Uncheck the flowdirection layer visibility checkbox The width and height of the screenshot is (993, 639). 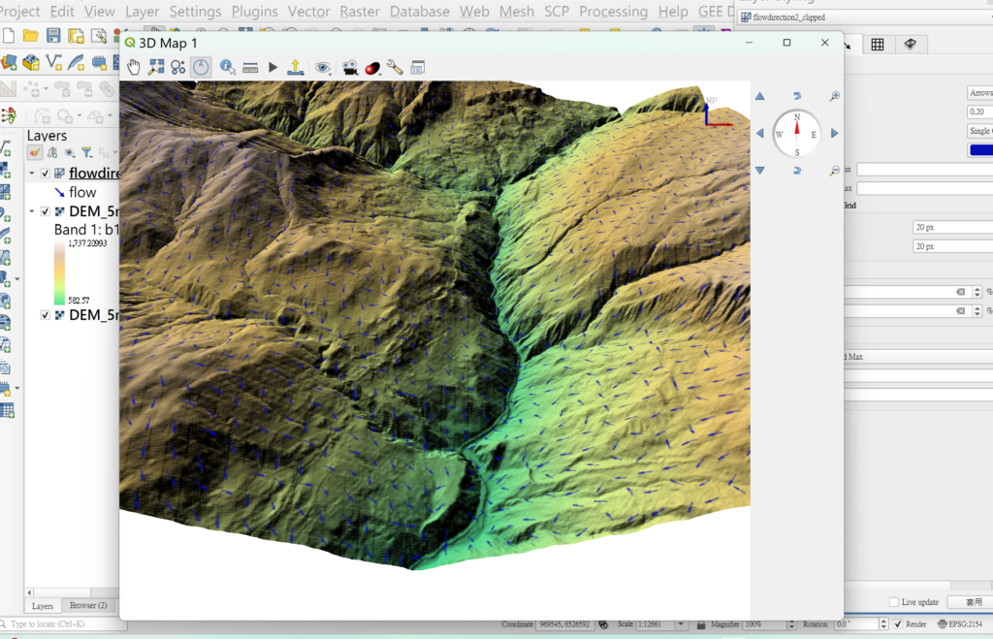pos(46,174)
